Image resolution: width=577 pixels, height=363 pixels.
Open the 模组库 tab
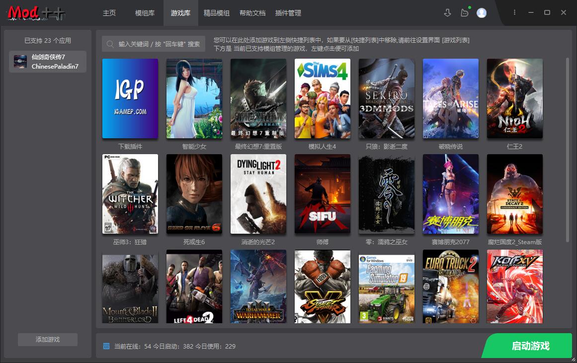[x=144, y=13]
